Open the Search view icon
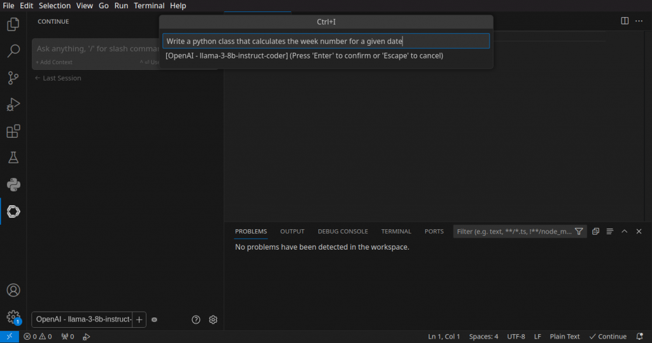This screenshot has height=343, width=652. click(13, 51)
